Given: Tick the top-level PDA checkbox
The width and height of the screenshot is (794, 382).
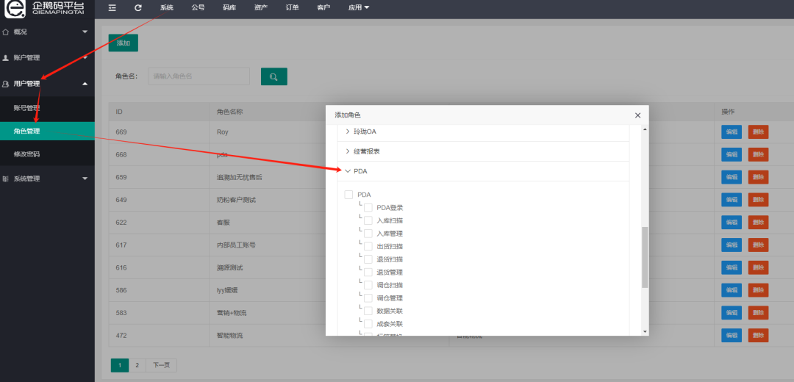Looking at the screenshot, I should coord(349,195).
